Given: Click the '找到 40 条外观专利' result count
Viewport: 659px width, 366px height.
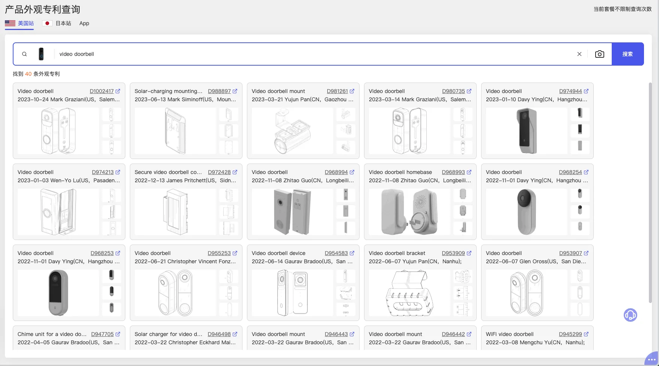Looking at the screenshot, I should pos(36,74).
